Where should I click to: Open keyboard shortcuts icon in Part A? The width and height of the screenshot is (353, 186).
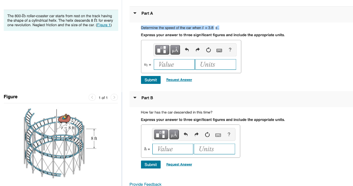[x=219, y=50]
